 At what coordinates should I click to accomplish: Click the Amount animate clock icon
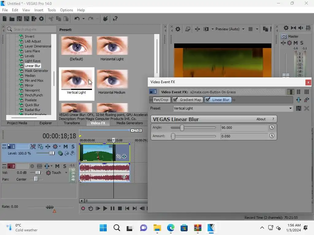coord(272,136)
